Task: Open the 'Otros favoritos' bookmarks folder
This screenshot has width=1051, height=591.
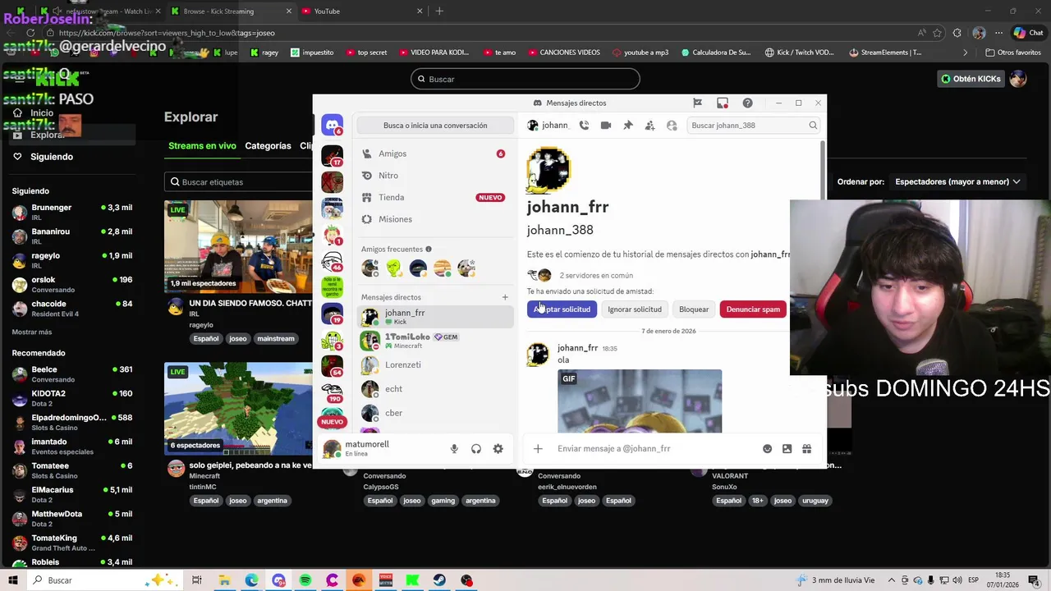Action: click(x=1012, y=53)
